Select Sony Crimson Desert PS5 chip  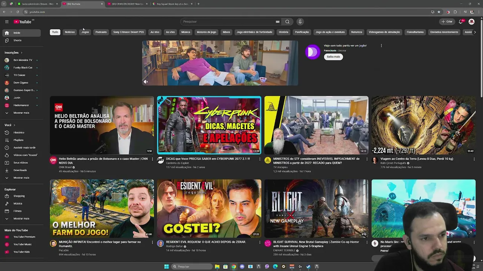click(x=129, y=32)
